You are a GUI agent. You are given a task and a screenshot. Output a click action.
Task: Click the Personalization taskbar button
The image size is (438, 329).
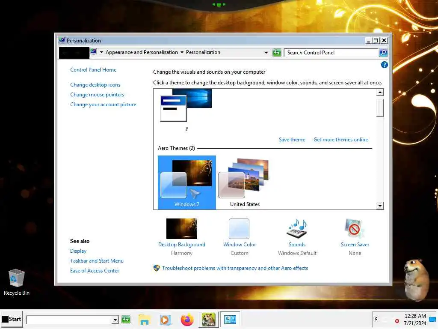[230, 320]
